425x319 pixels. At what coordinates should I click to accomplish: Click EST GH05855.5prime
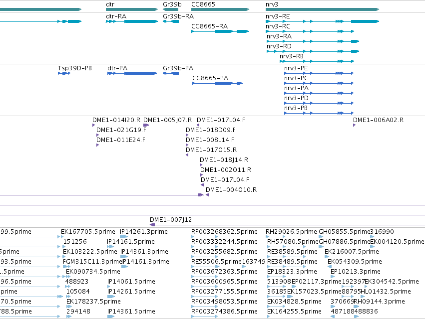click(344, 232)
